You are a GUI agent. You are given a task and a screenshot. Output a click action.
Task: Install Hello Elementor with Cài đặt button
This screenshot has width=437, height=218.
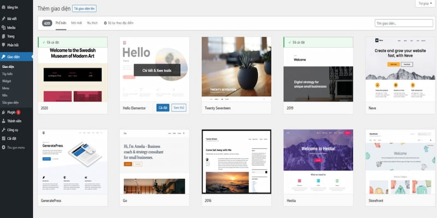(x=162, y=108)
